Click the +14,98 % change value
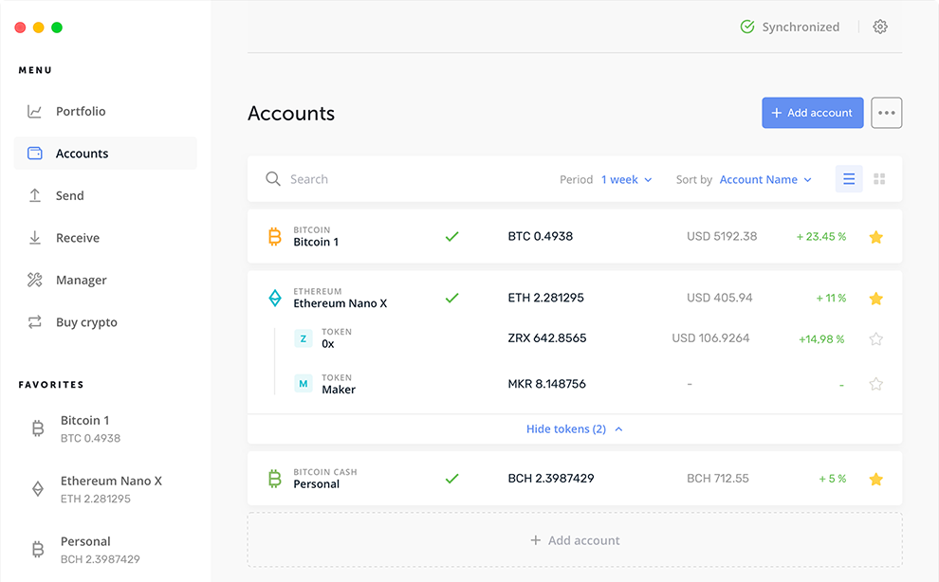 821,339
